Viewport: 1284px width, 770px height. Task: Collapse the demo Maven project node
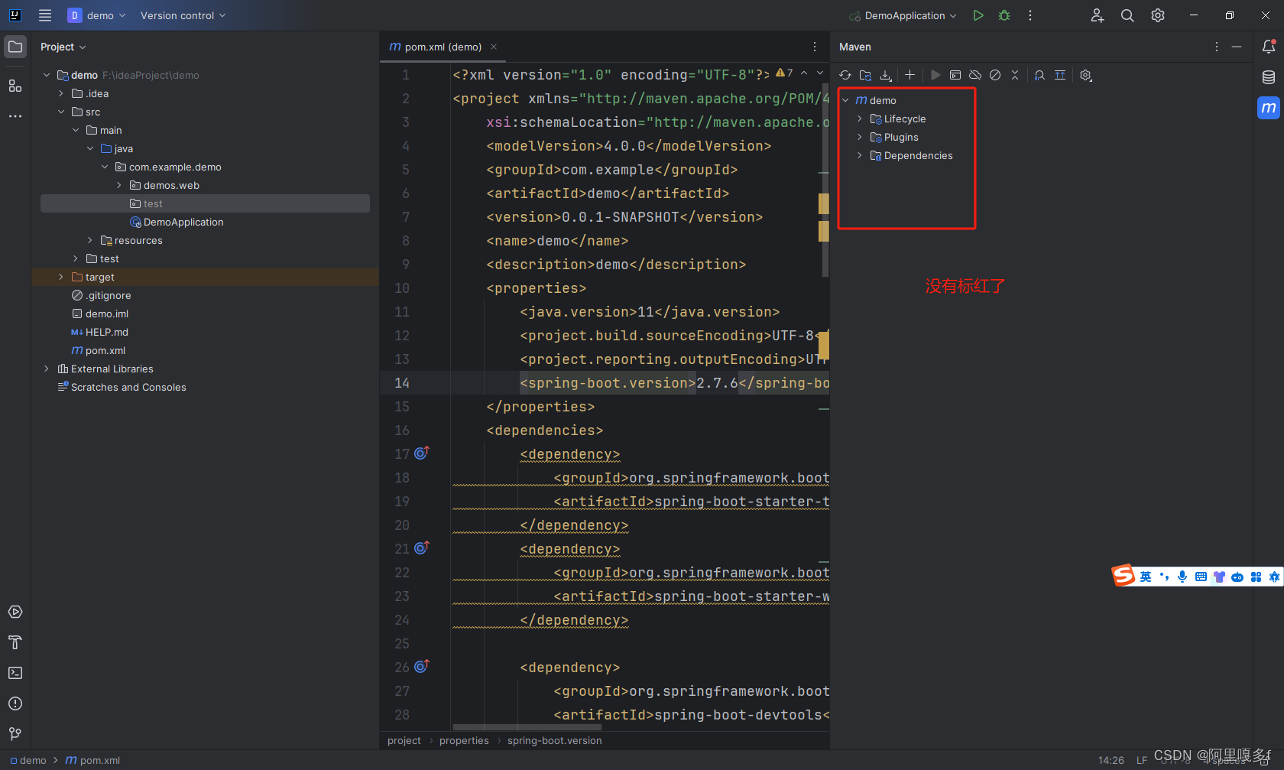coord(846,100)
